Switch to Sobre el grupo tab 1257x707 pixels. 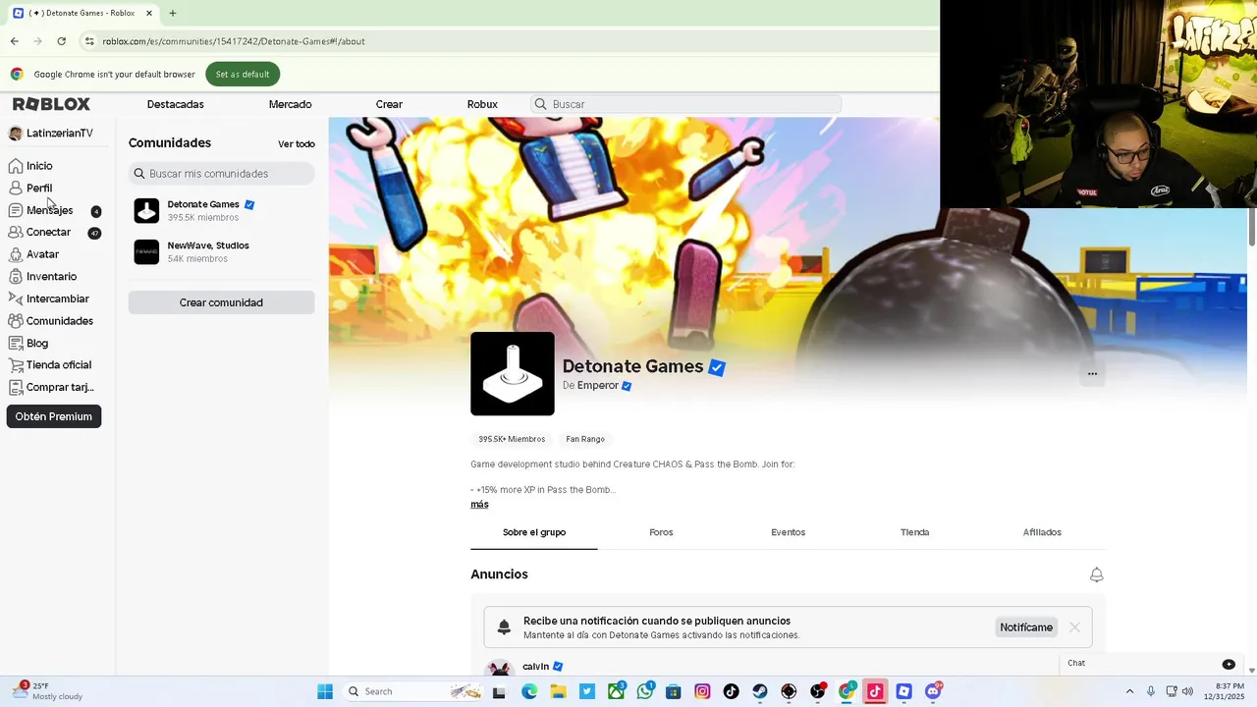click(534, 532)
